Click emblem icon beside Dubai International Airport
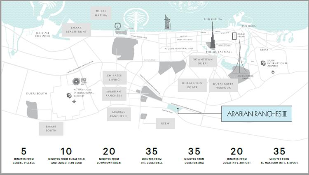This screenshot has height=175, width=309. click(x=263, y=63)
